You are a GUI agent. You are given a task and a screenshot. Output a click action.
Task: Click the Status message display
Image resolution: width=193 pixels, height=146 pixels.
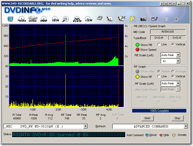coord(69,135)
